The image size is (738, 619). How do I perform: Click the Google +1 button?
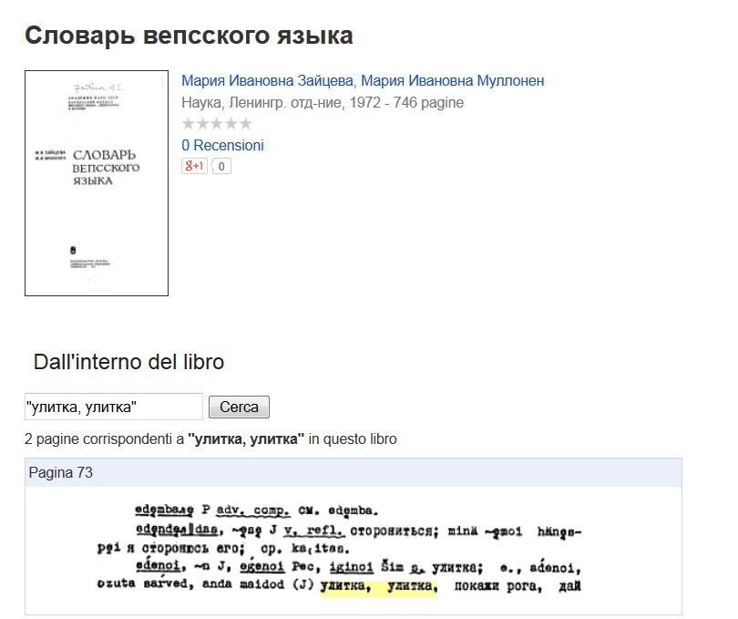[194, 166]
